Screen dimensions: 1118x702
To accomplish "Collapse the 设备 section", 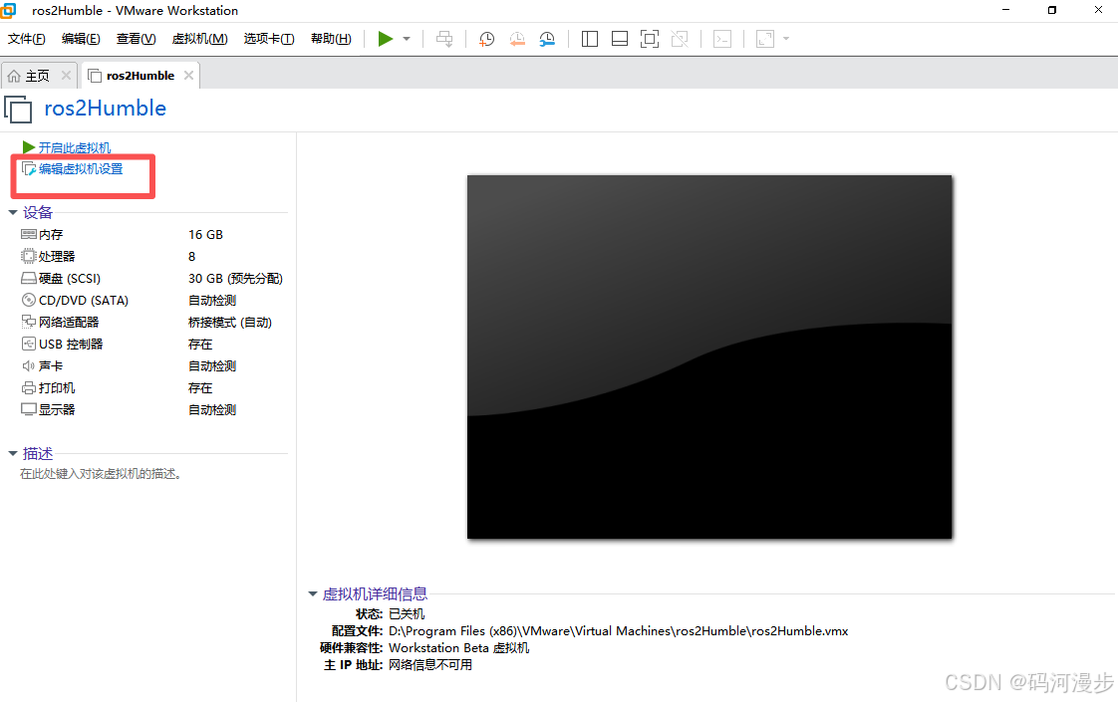I will (x=12, y=212).
